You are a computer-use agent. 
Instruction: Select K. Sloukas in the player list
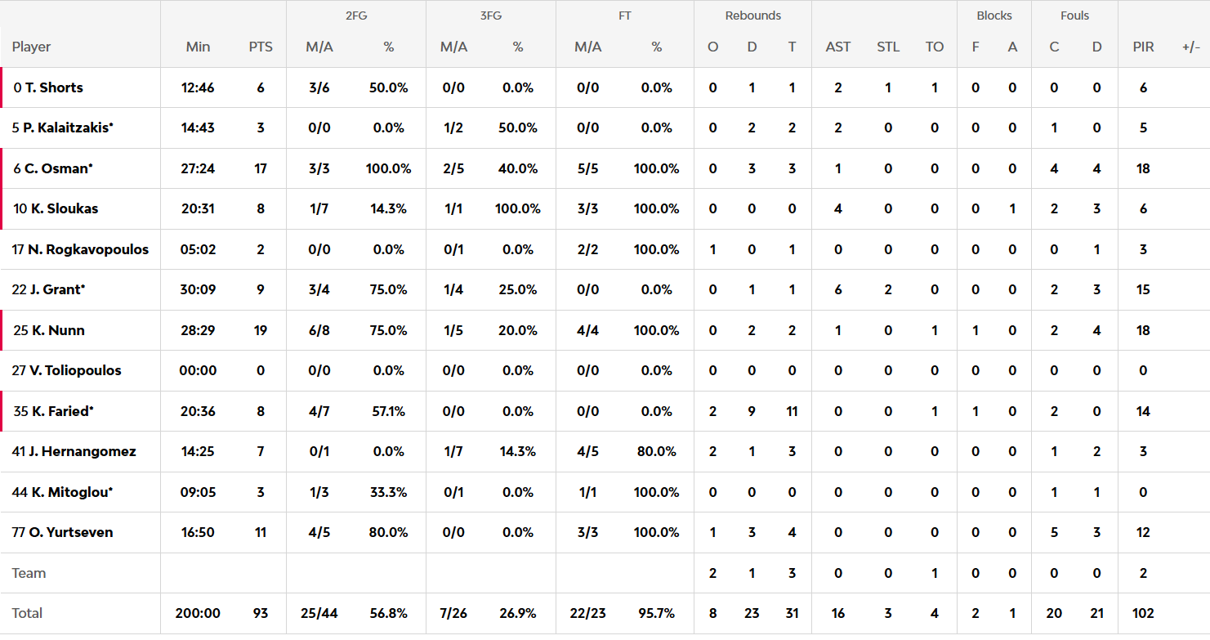point(64,208)
